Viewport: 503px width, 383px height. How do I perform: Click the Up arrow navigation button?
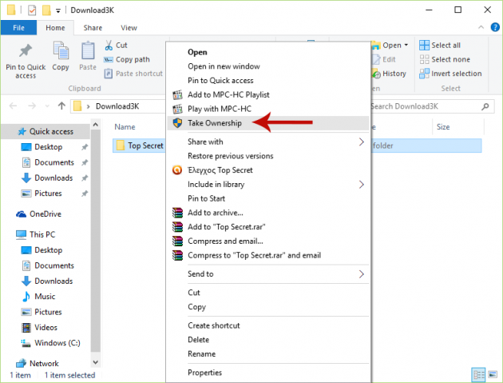point(61,106)
